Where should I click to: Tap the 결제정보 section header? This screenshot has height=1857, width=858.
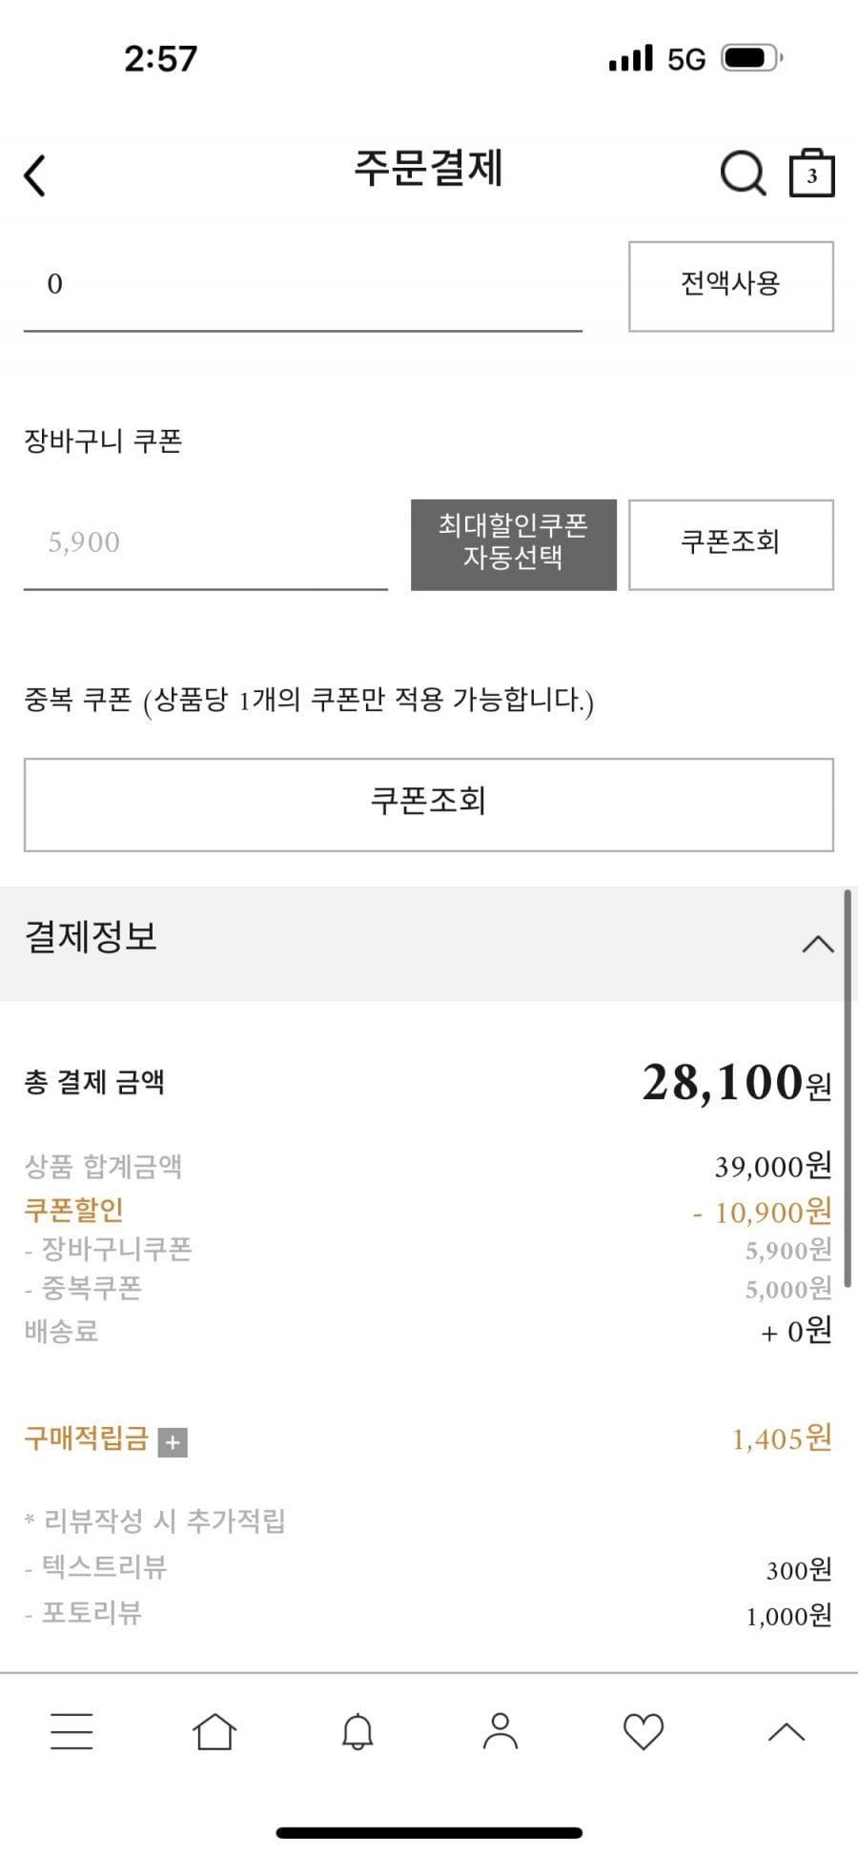[92, 938]
